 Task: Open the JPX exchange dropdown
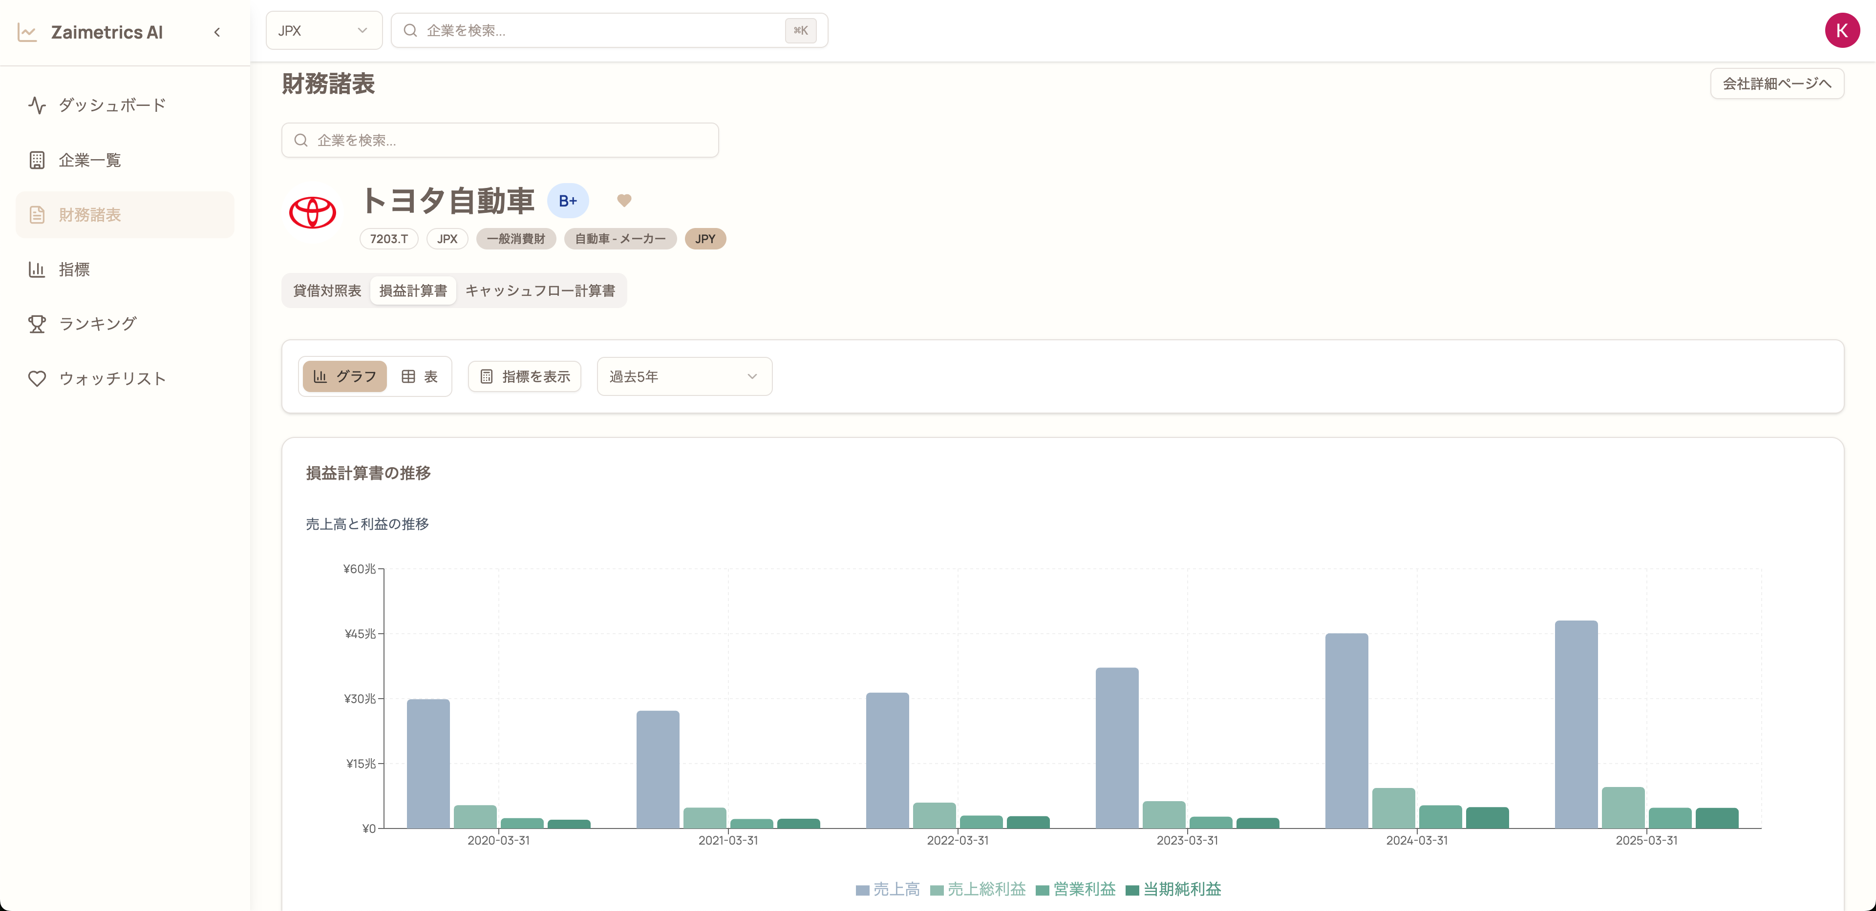323,31
